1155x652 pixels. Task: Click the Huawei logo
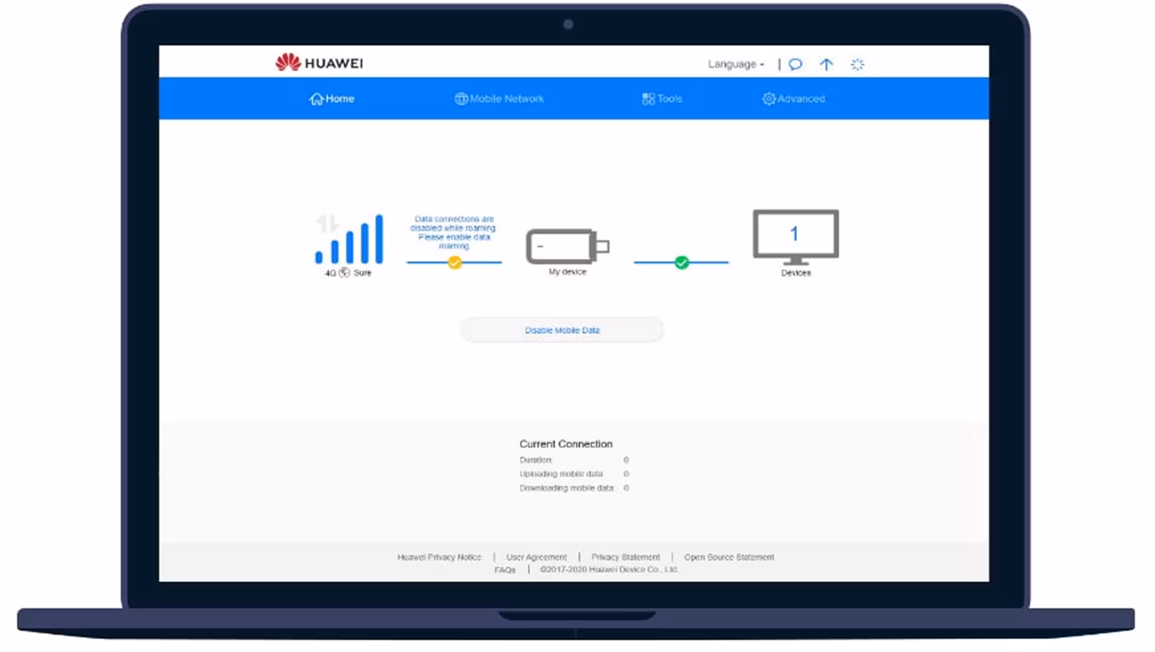[x=319, y=63]
